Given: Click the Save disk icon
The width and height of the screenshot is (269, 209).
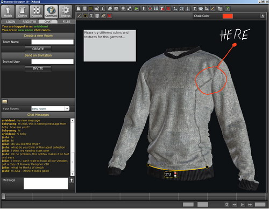Looking at the screenshot, I should [84, 9].
